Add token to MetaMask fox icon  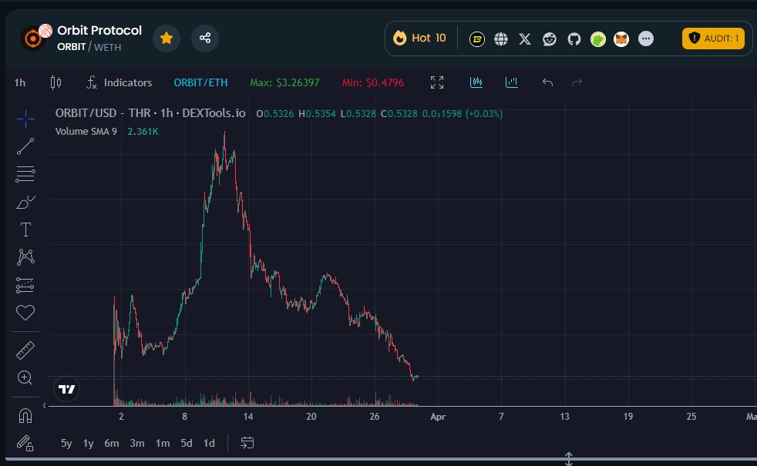click(x=621, y=39)
